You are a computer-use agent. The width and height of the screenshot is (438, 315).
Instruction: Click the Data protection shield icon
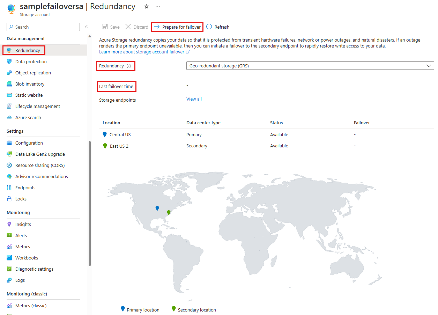9,61
